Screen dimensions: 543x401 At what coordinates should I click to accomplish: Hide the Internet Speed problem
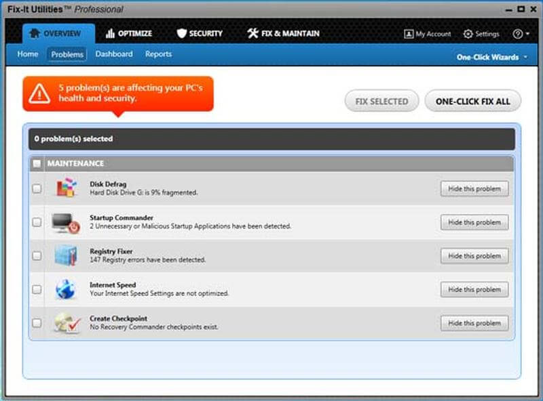tap(474, 289)
